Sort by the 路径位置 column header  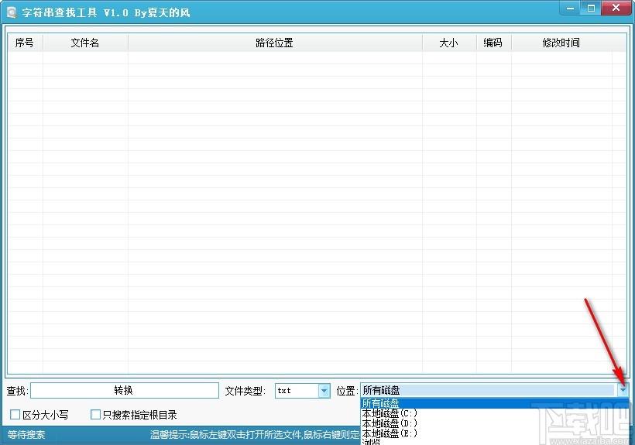tap(275, 43)
